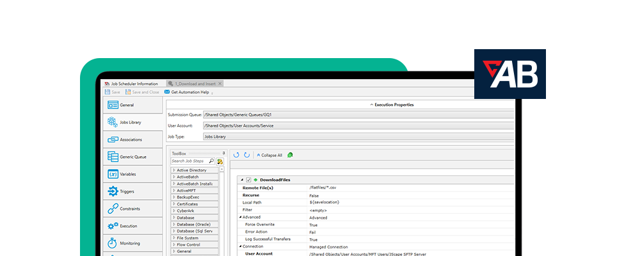Click the green leaf icon beside Collapse All
The image size is (633, 256).
coord(290,155)
